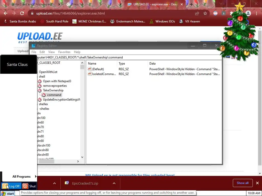Click the browser forward arrow

pyautogui.click(x=14, y=13)
